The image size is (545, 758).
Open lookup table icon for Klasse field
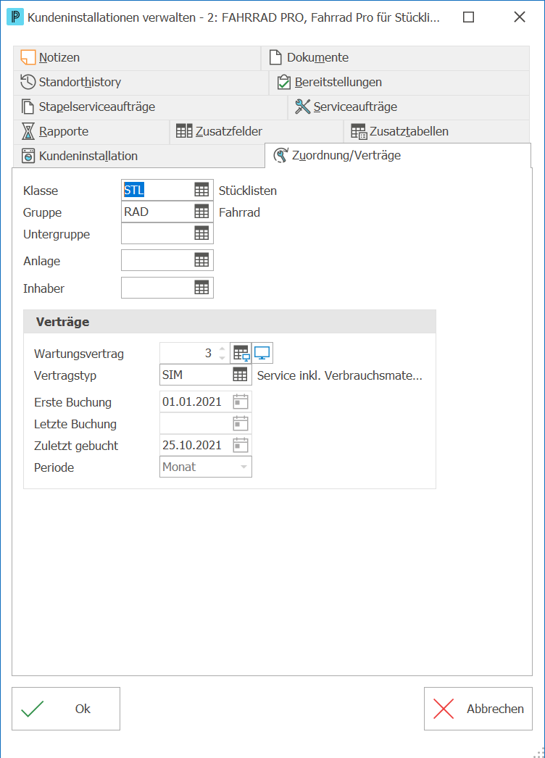[201, 190]
